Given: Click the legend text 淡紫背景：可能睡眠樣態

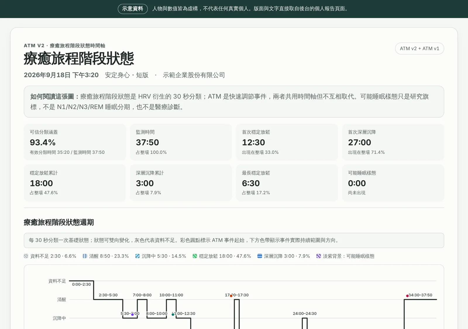Looking at the screenshot, I should (x=349, y=256).
